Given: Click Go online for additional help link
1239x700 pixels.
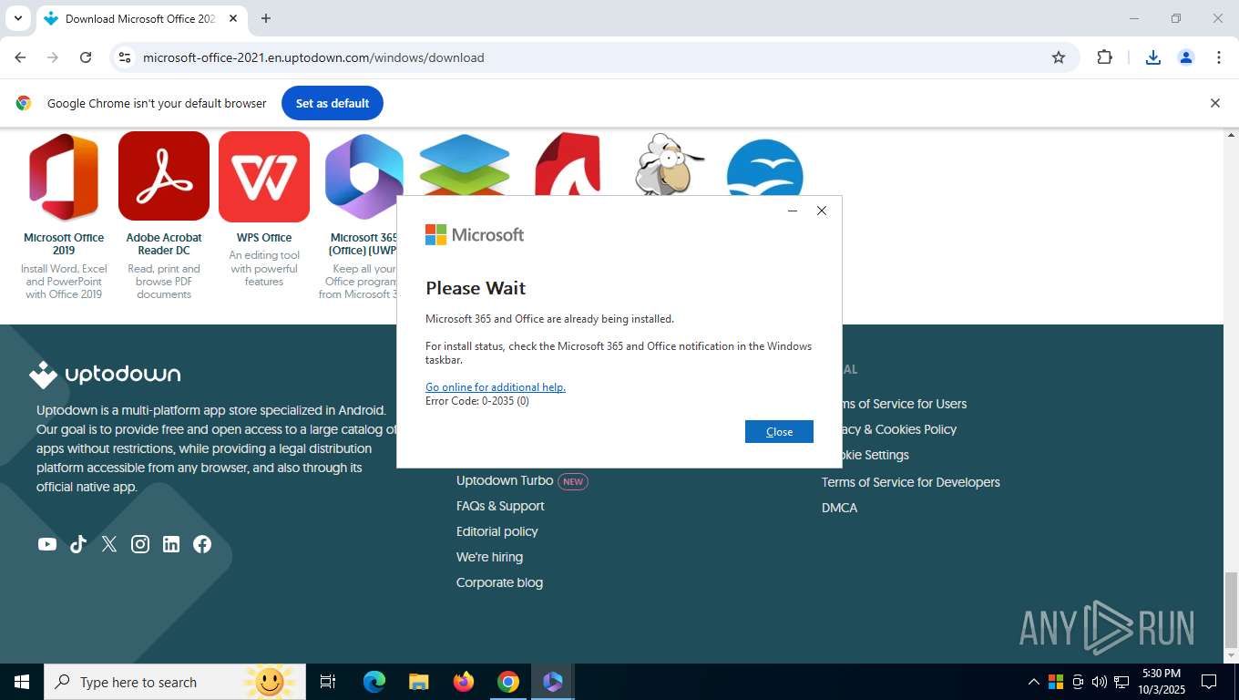Looking at the screenshot, I should (496, 387).
